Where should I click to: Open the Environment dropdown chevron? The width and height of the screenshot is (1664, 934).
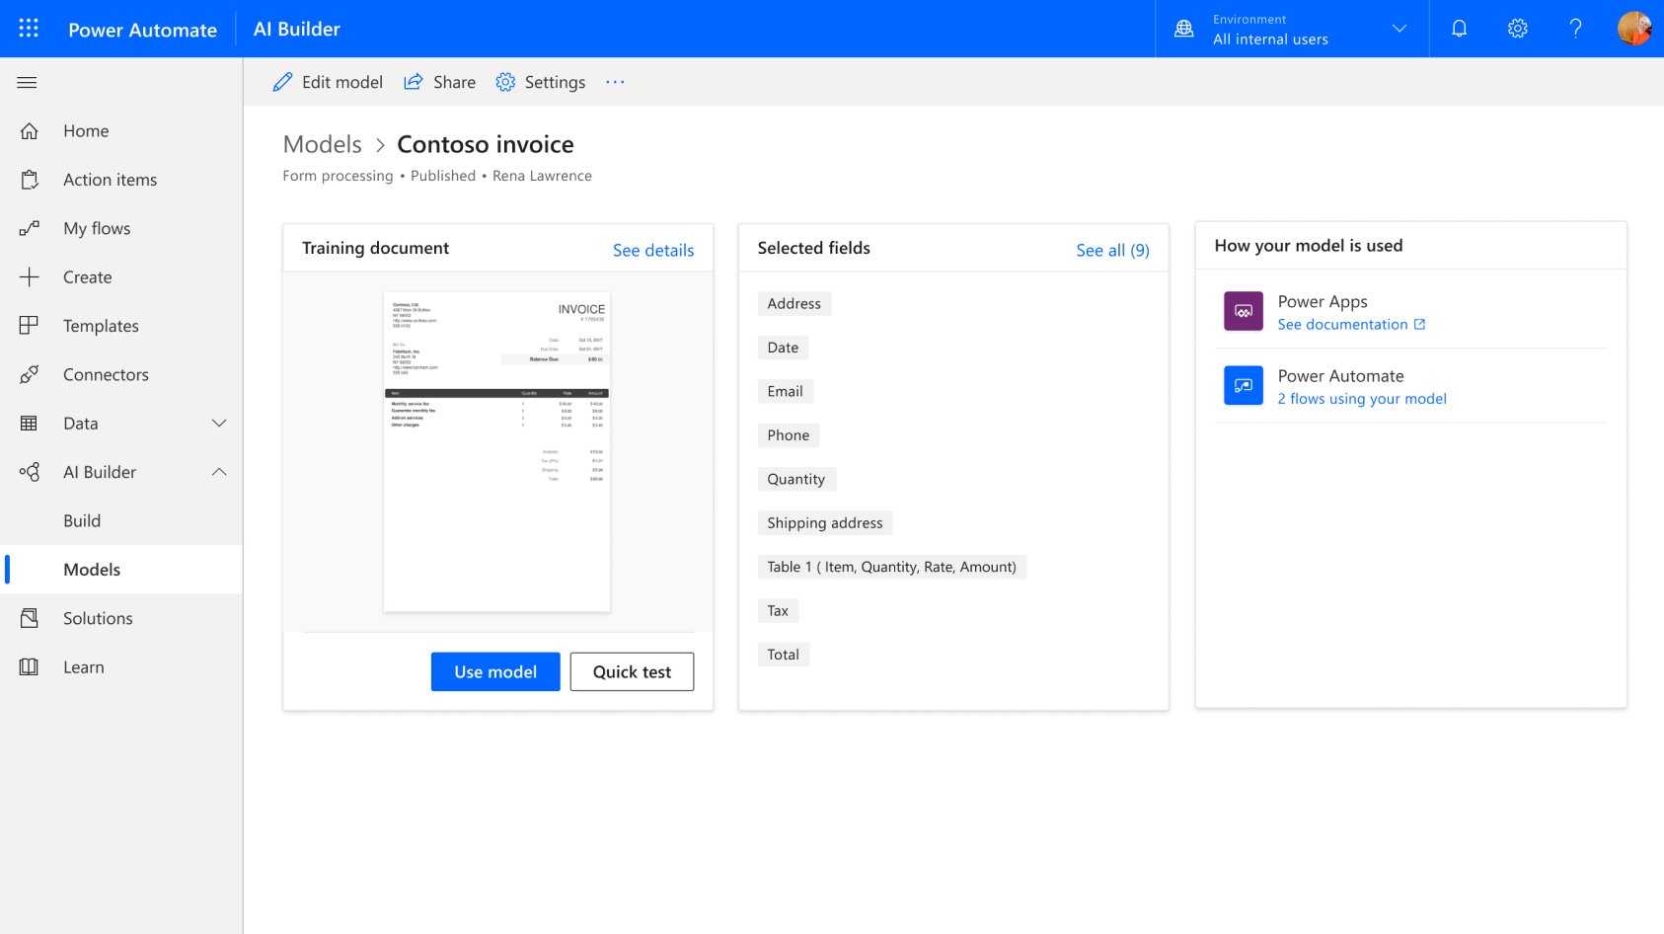[1399, 29]
